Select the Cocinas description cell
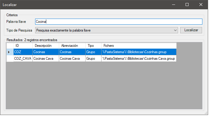This screenshot has height=118, width=212. pos(46,52)
